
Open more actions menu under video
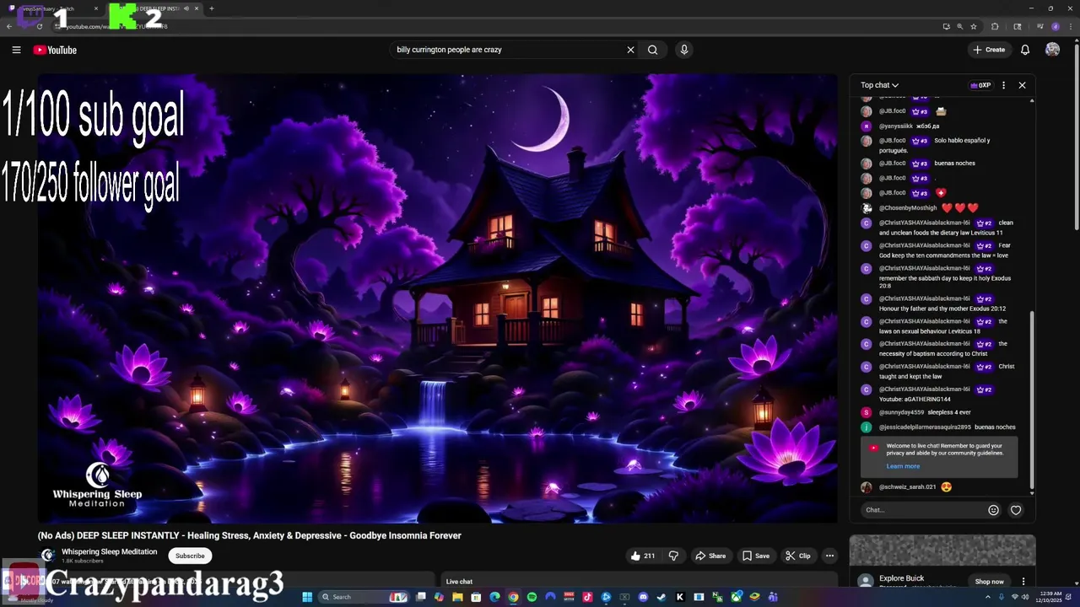click(829, 556)
